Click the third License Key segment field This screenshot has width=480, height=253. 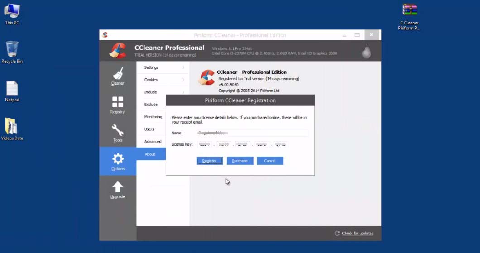(242, 144)
